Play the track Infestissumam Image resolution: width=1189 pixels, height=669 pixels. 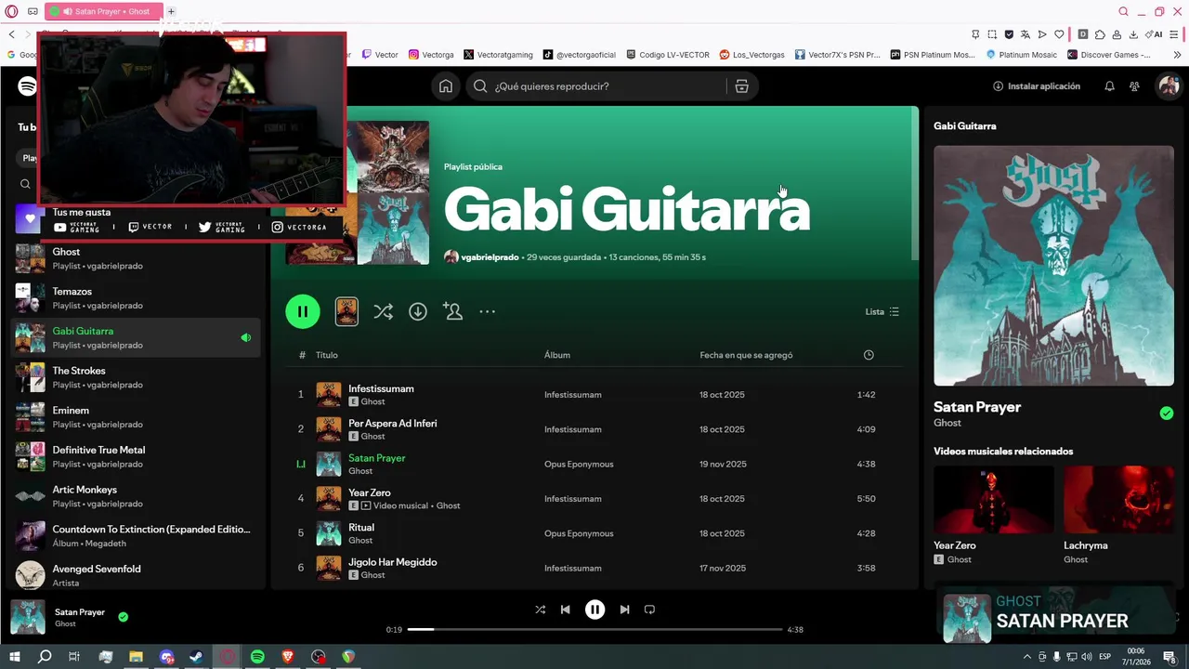[594, 395]
